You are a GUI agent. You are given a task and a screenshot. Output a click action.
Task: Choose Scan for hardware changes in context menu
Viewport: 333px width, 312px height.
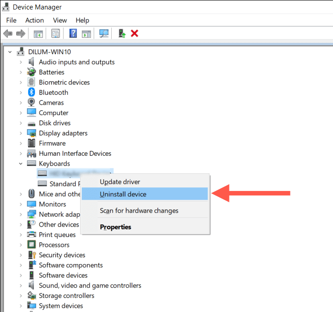pyautogui.click(x=145, y=210)
